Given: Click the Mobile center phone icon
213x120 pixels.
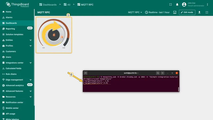Looking at the screenshot, I should click(3, 108).
